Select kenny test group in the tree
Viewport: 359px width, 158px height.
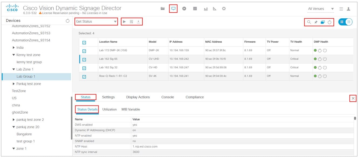point(29,62)
